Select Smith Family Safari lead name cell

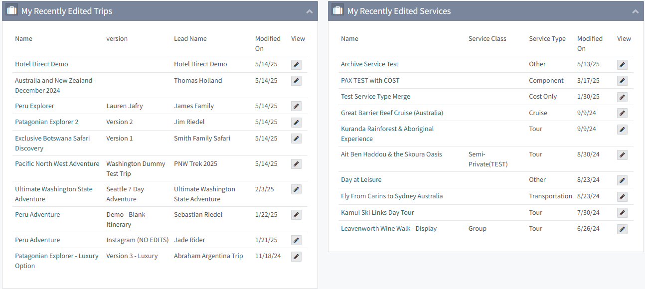[202, 139]
